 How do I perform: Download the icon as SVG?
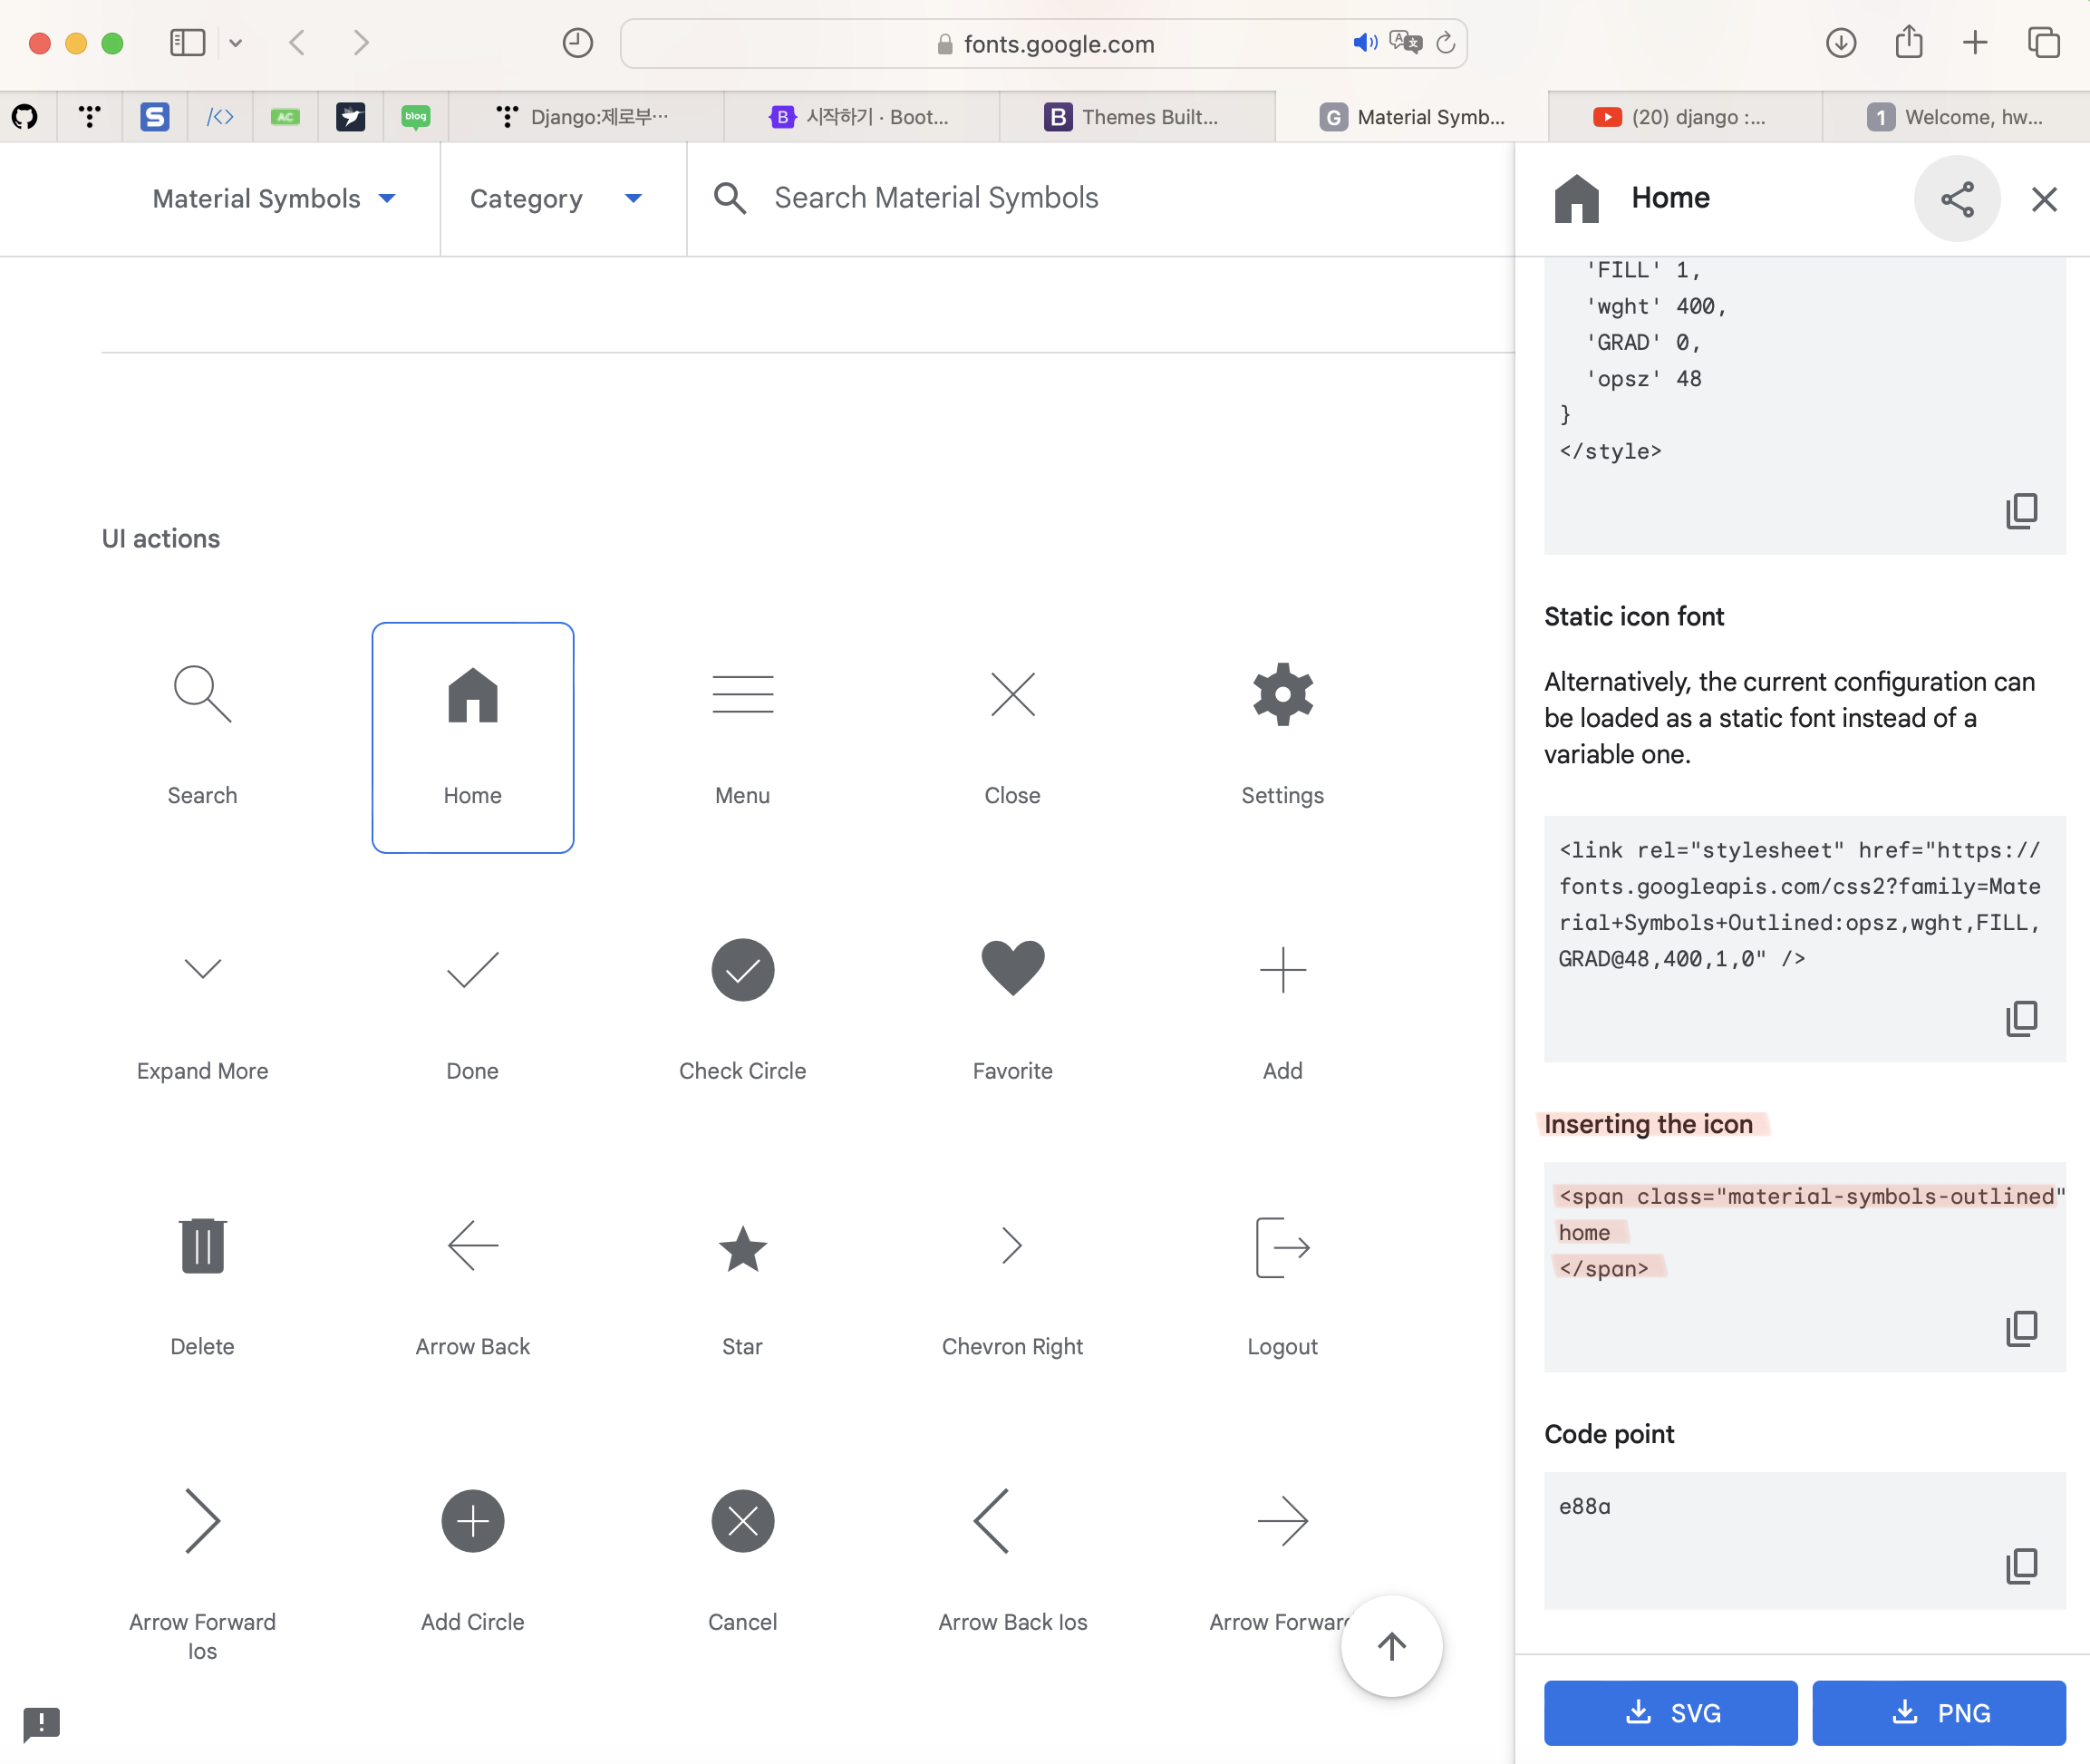pos(1670,1712)
